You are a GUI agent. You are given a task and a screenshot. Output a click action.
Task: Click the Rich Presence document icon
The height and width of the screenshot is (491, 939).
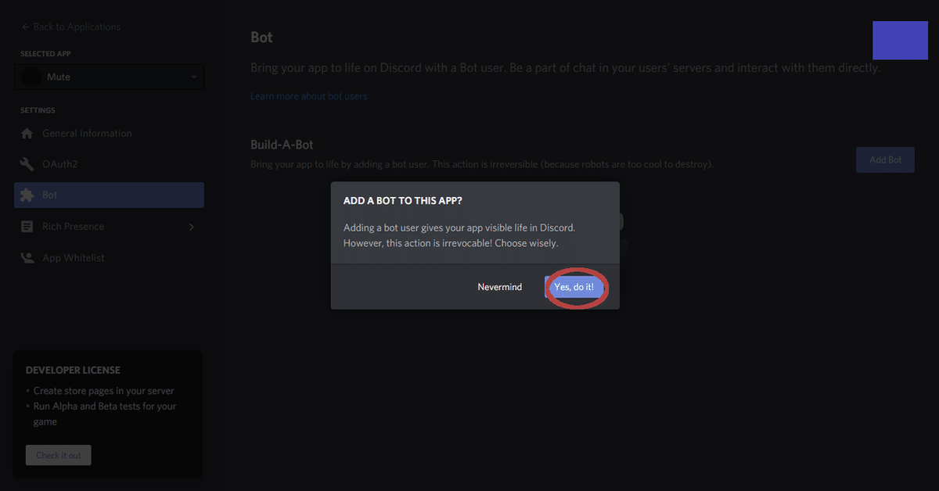(27, 227)
